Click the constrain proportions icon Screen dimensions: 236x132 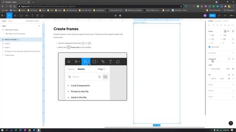pos(233,39)
